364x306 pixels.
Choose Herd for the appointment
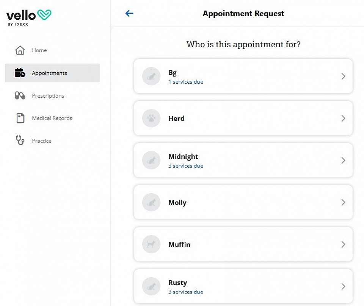(x=243, y=118)
